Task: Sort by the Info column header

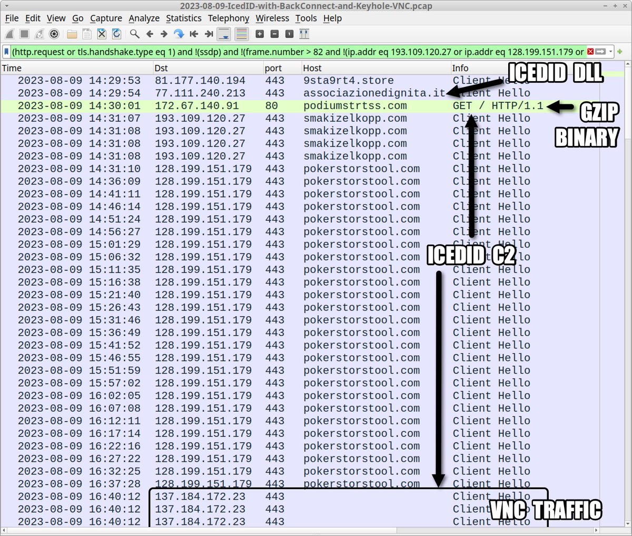Action: coord(527,68)
